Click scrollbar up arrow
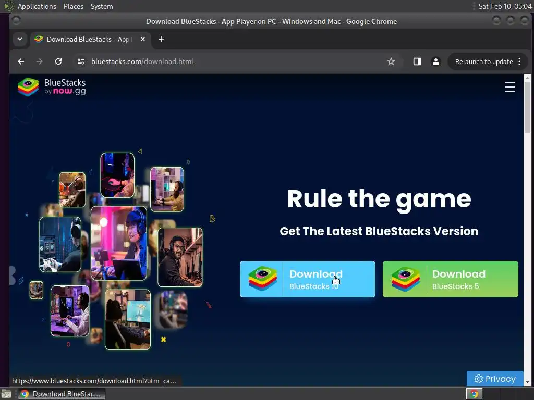The height and width of the screenshot is (400, 534). [x=527, y=78]
